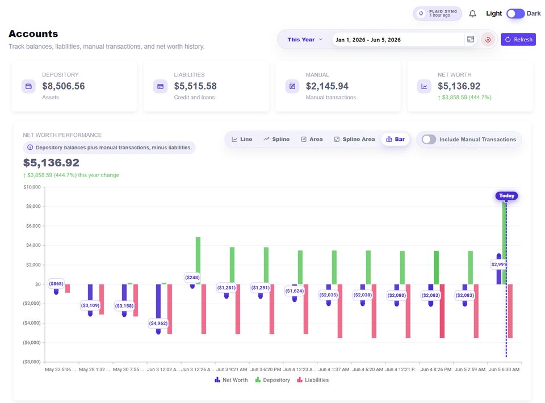Click the Jun 5 6:30 AM axis label
This screenshot has height=403, width=545.
pos(504,370)
